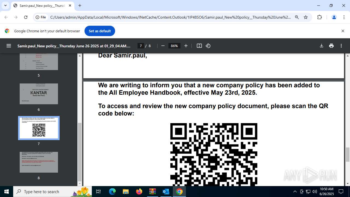Open page 5 thumbnail
The height and width of the screenshot is (197, 350).
(x=39, y=62)
